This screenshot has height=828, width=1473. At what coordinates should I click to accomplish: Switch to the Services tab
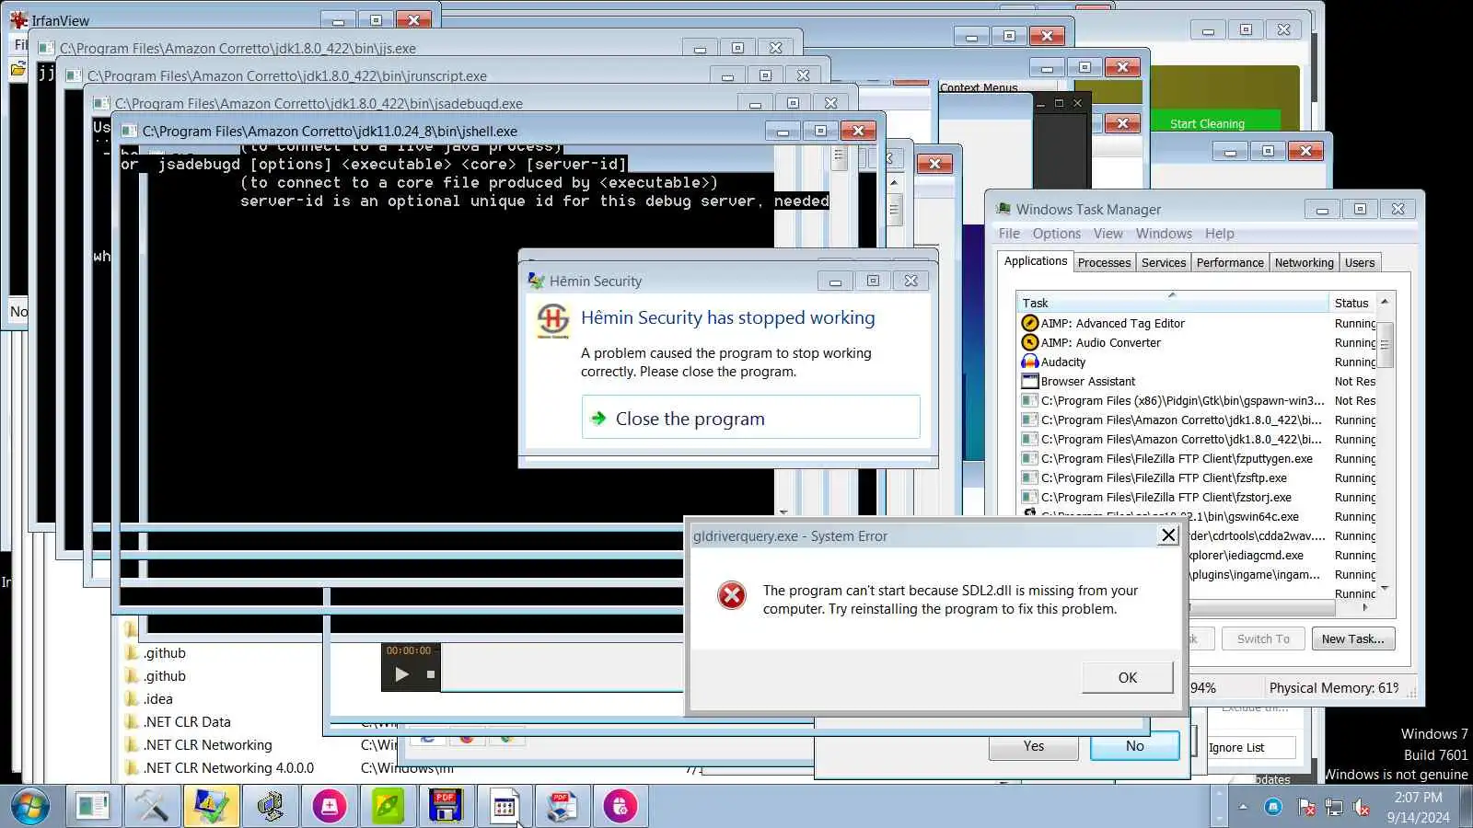1164,263
